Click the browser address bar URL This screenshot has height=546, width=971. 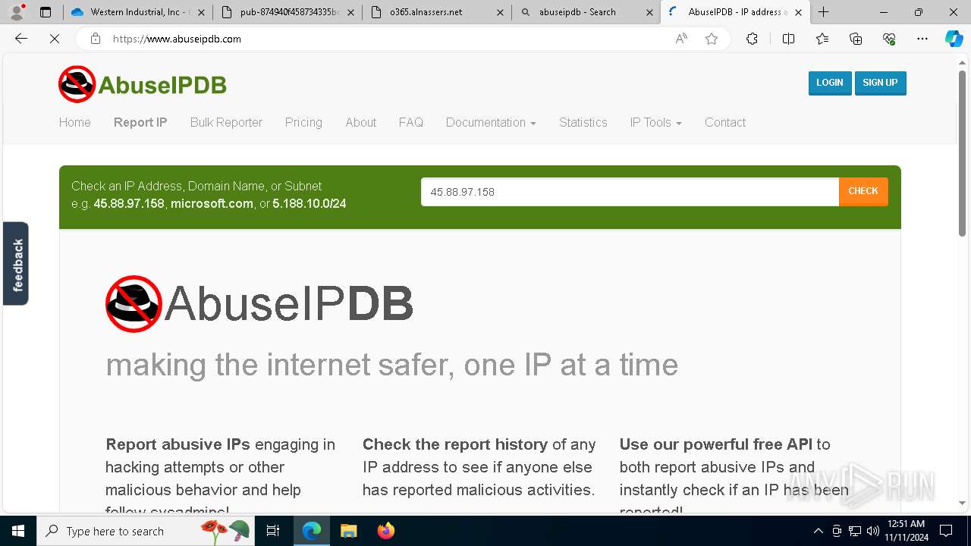[x=177, y=39]
